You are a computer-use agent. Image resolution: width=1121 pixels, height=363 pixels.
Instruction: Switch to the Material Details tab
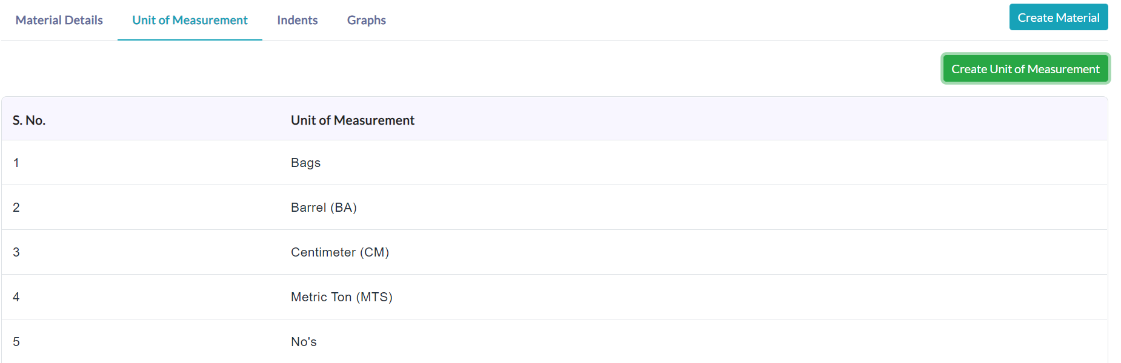point(59,20)
